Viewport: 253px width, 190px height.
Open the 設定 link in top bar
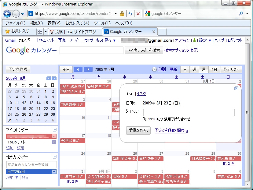point(203,40)
